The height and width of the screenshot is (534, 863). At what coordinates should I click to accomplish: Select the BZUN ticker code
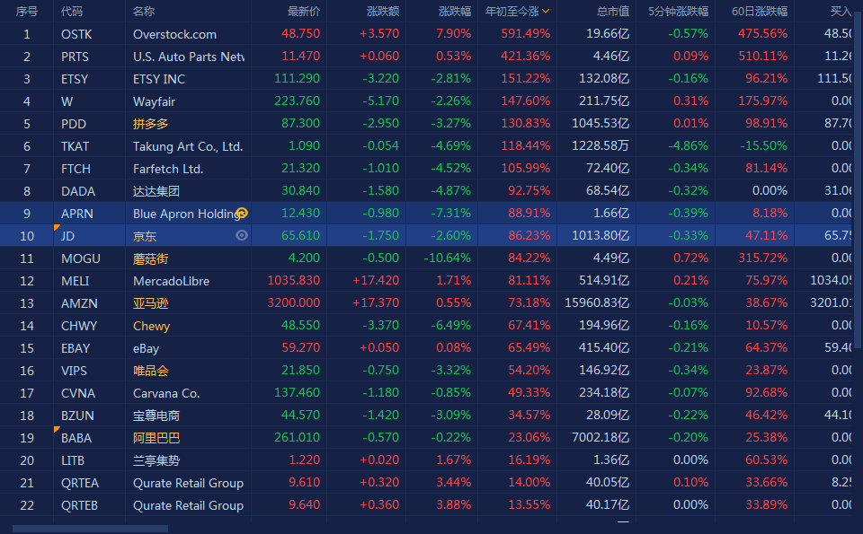77,416
